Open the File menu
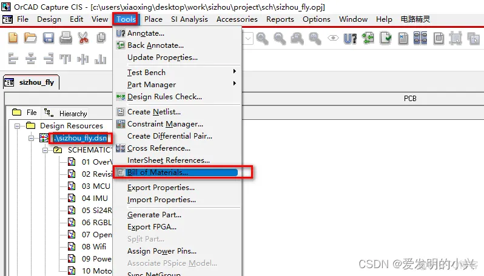This screenshot has width=484, height=276. [x=22, y=19]
